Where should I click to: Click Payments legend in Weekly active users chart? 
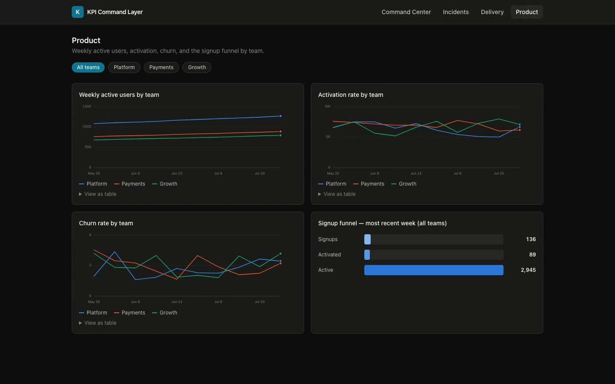click(130, 184)
